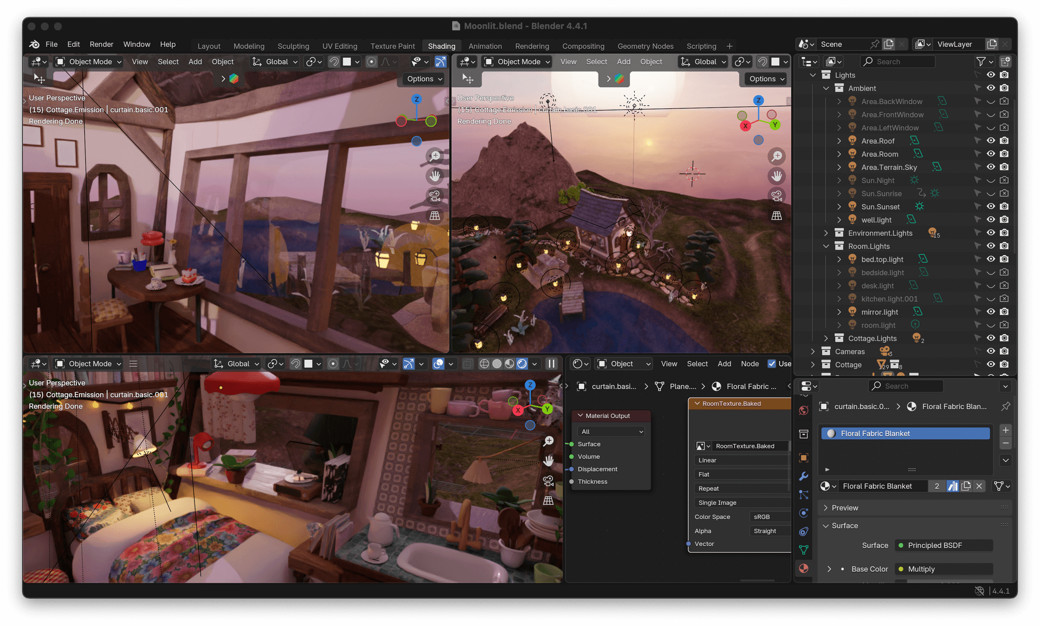Click the Linear interpolation field in image node
Screen dimensions: 1040x626
pyautogui.click(x=742, y=460)
